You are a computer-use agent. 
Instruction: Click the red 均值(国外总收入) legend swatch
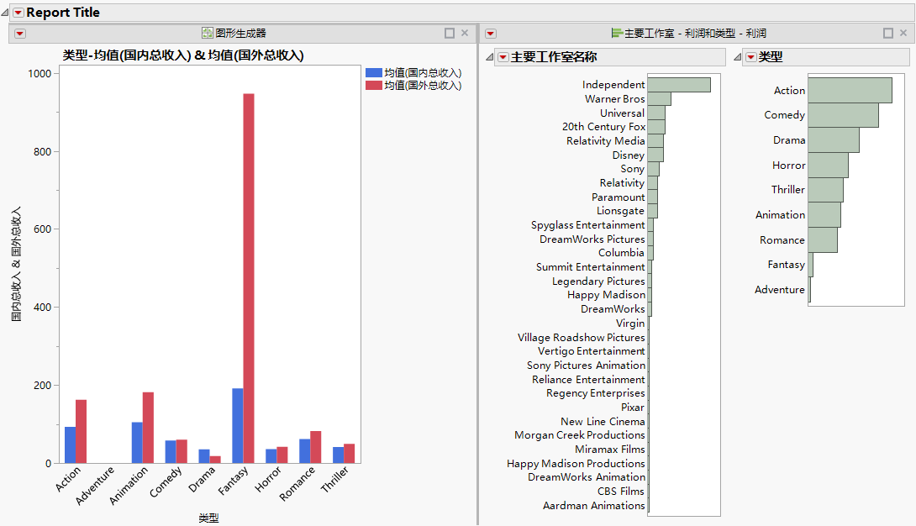pyautogui.click(x=374, y=86)
